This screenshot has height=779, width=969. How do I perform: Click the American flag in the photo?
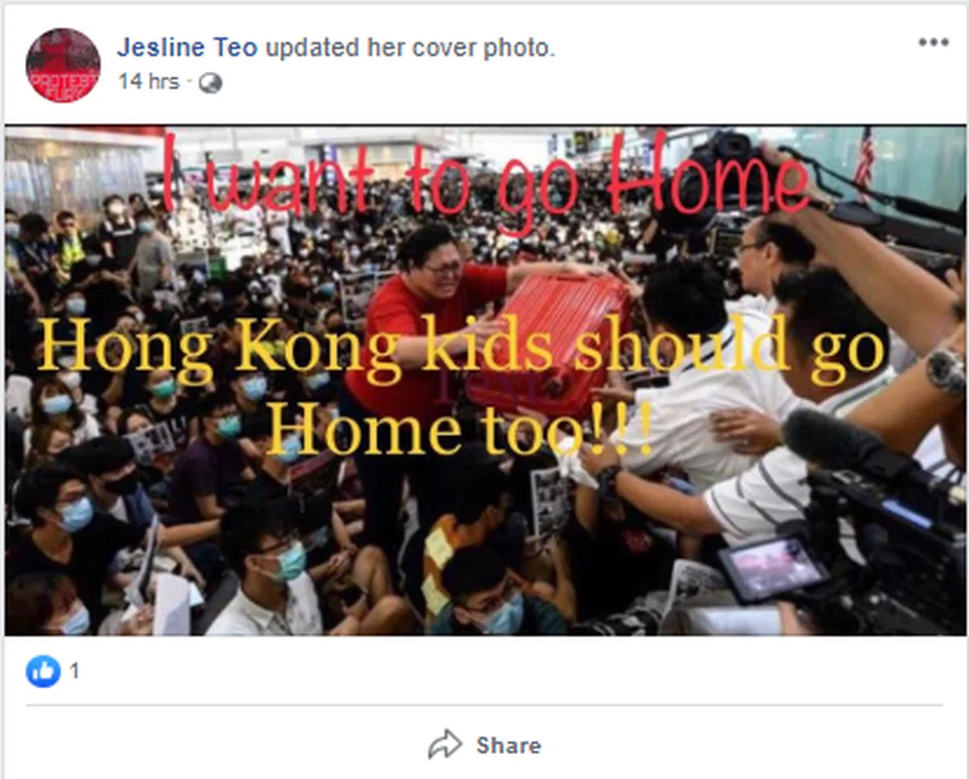coord(865,158)
